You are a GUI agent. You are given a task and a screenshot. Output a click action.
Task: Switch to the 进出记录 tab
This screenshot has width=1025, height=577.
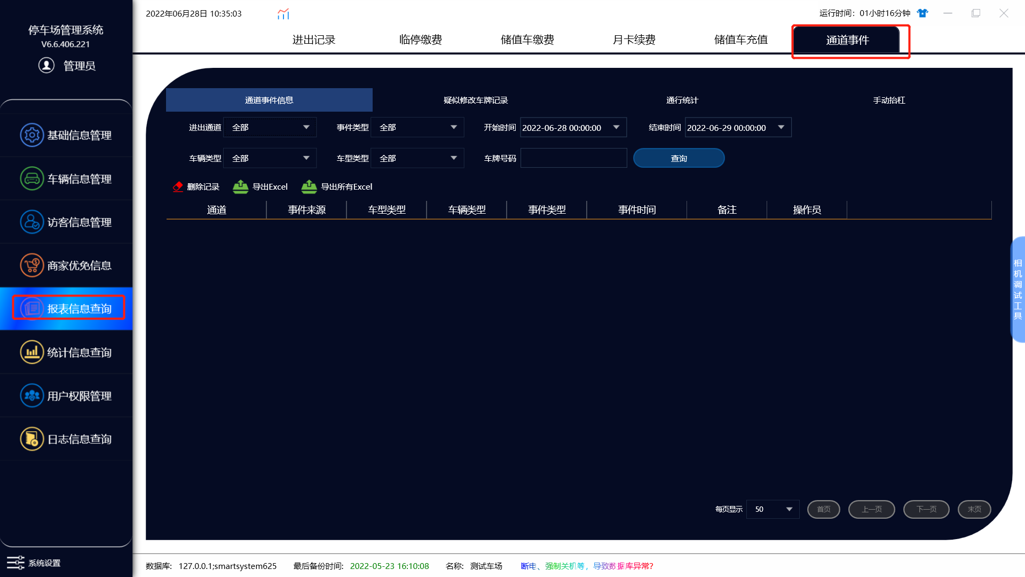(314, 40)
